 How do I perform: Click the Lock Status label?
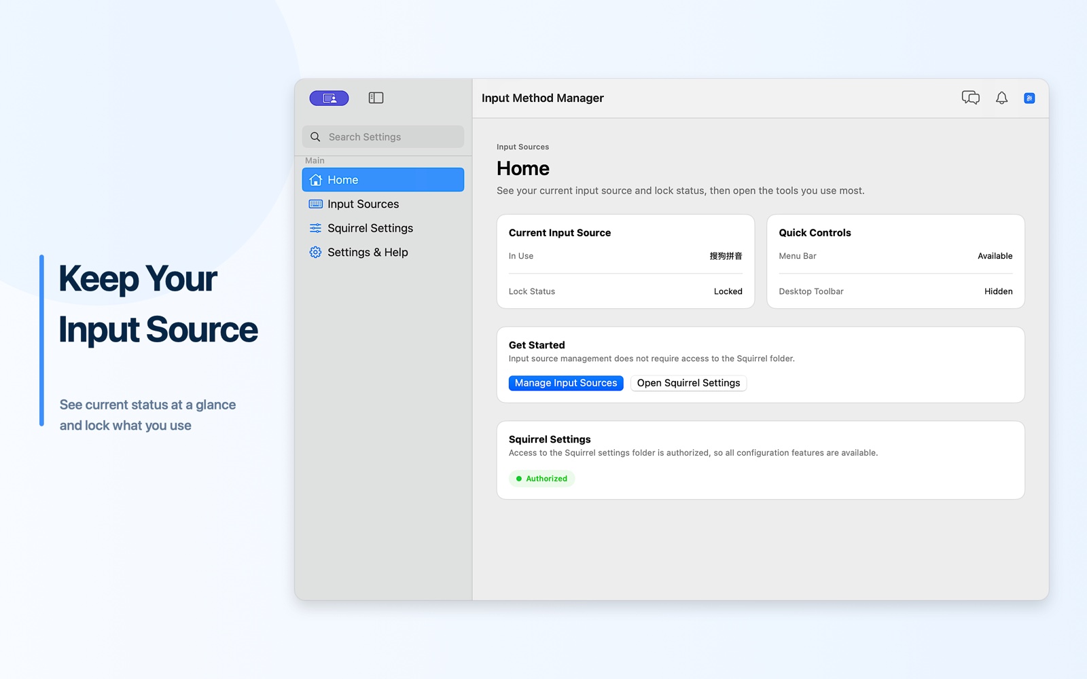coord(532,291)
